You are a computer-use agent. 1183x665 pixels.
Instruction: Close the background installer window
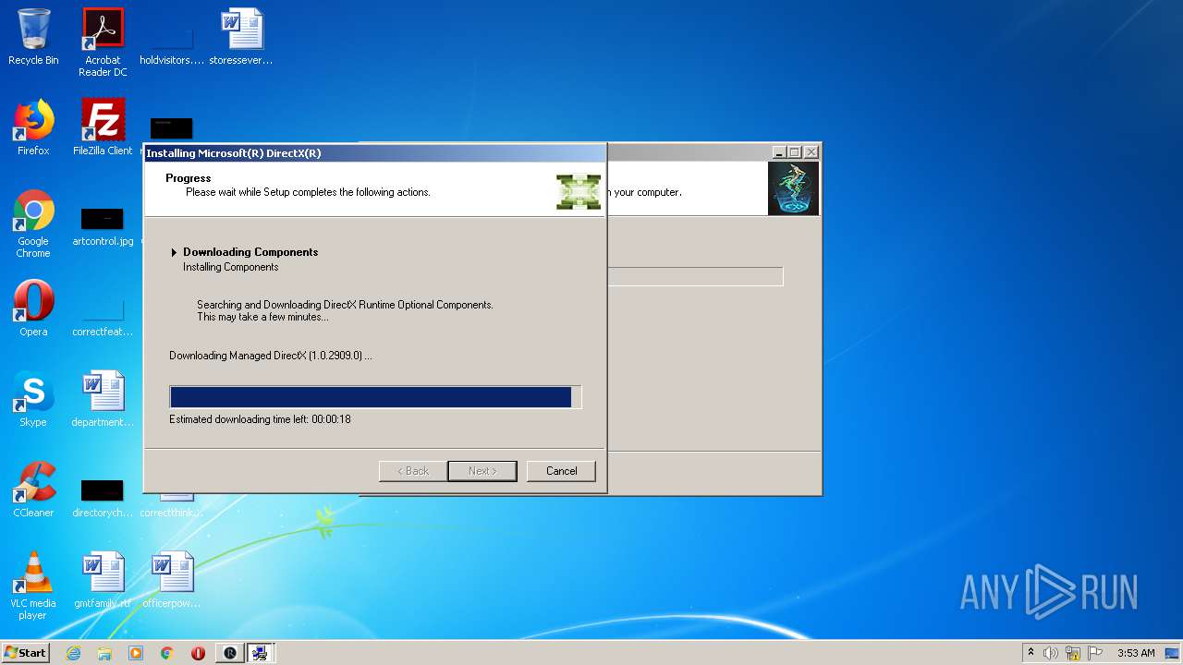(x=811, y=152)
